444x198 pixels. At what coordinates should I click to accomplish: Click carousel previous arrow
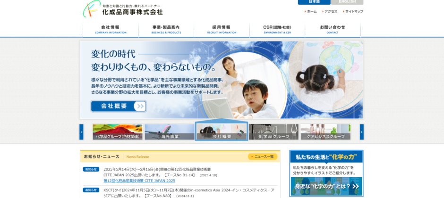[x=81, y=132]
